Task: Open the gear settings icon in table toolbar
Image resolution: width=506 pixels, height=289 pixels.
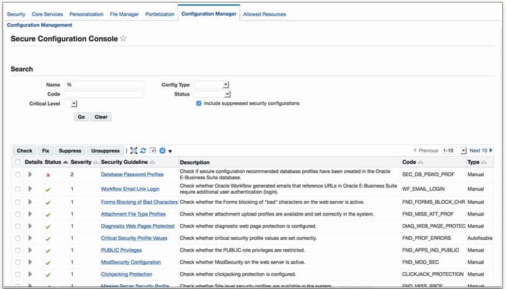Action: click(162, 151)
